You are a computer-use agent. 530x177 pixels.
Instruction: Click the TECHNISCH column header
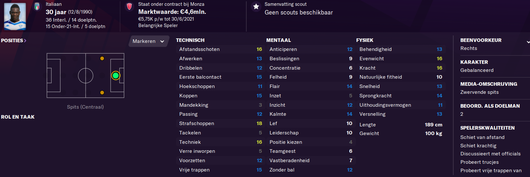pyautogui.click(x=190, y=40)
